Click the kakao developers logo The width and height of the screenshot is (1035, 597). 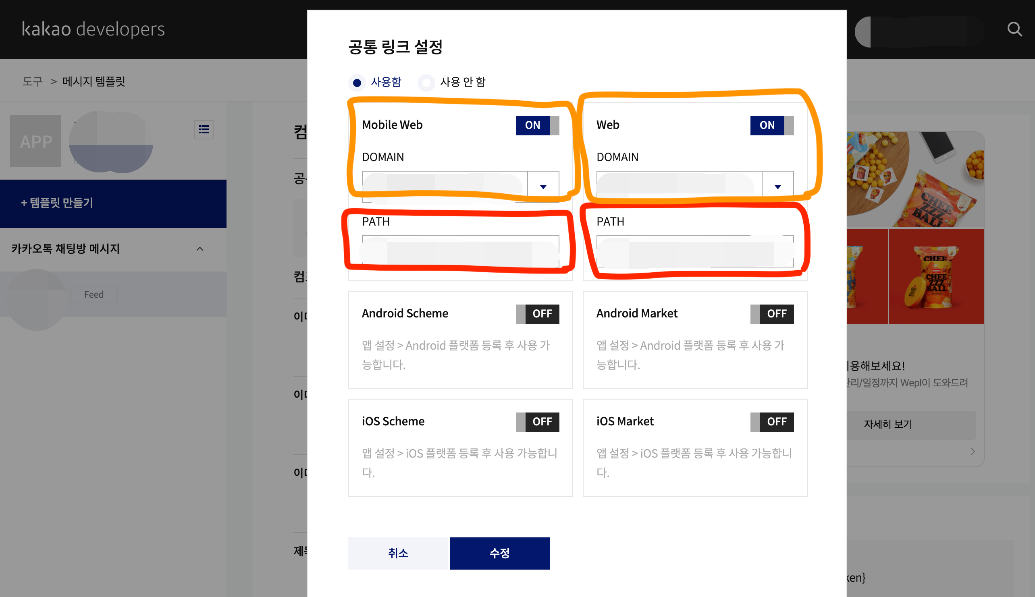[93, 29]
